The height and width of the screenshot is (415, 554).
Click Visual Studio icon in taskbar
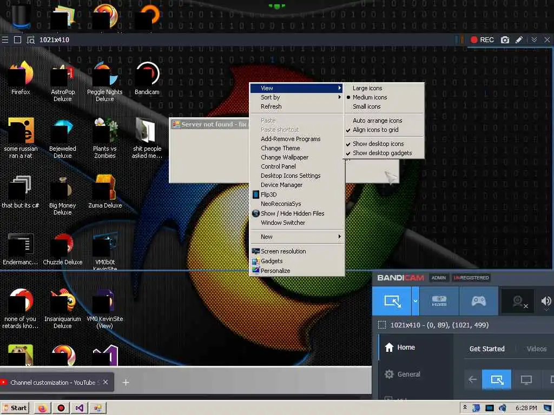pos(79,409)
